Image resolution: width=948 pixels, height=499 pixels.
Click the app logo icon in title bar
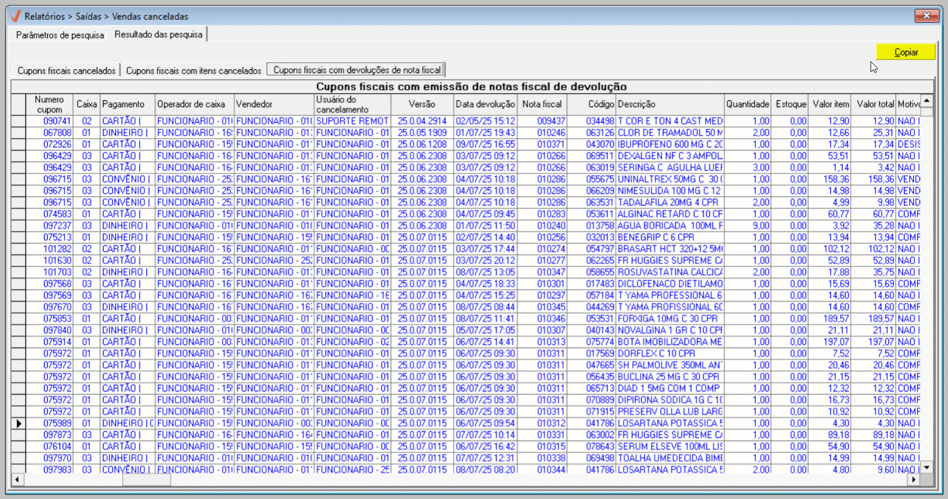click(15, 16)
